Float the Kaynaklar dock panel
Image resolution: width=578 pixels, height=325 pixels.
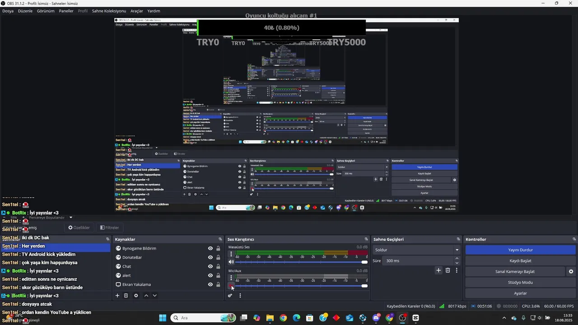[220, 239]
